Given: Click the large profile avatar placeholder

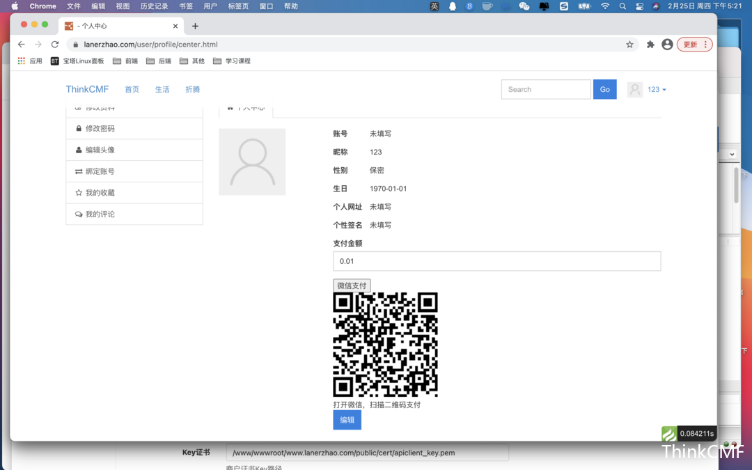Looking at the screenshot, I should coord(252,162).
